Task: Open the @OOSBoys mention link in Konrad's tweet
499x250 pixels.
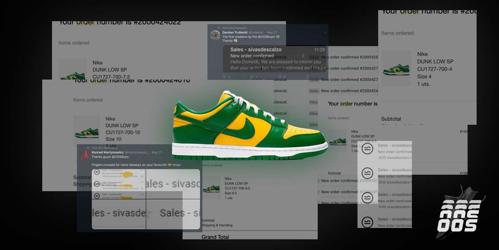Action: click(121, 156)
